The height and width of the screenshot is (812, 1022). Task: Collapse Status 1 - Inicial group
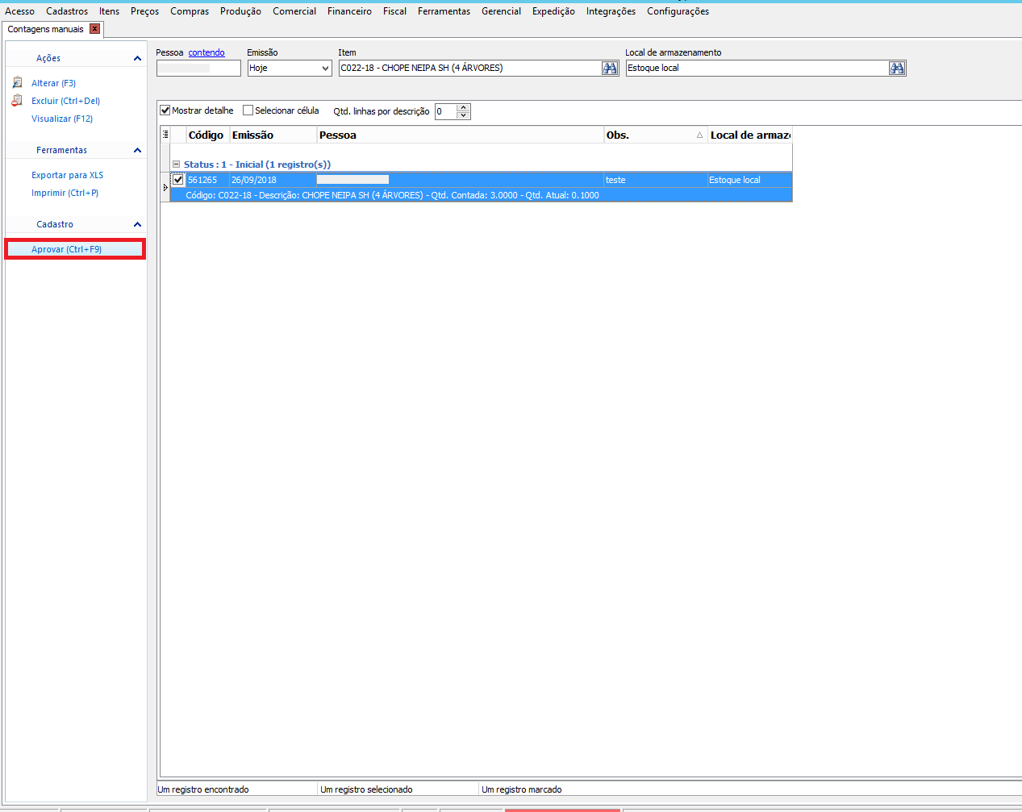177,164
